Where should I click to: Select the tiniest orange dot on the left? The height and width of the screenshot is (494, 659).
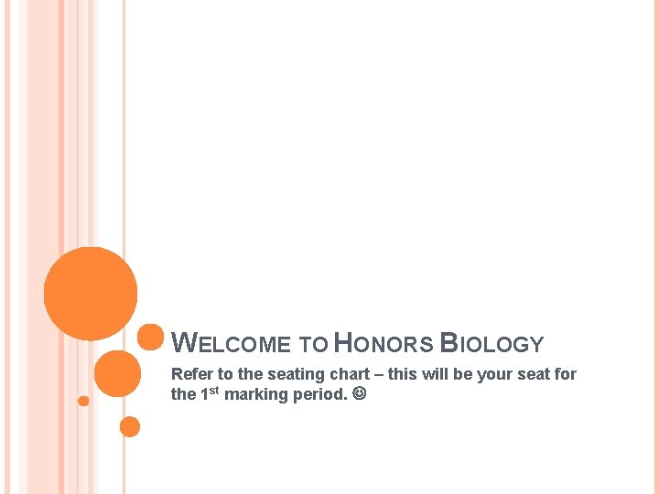click(x=83, y=401)
